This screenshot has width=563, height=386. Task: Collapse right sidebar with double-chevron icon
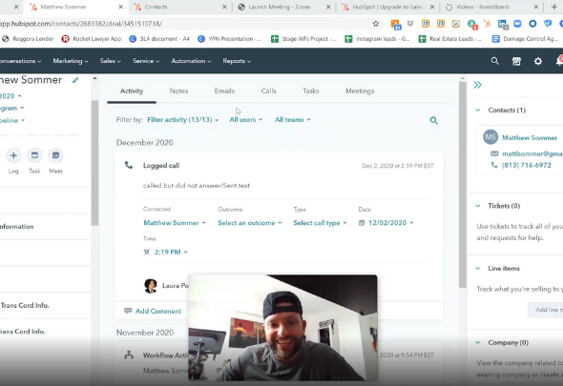[x=477, y=85]
